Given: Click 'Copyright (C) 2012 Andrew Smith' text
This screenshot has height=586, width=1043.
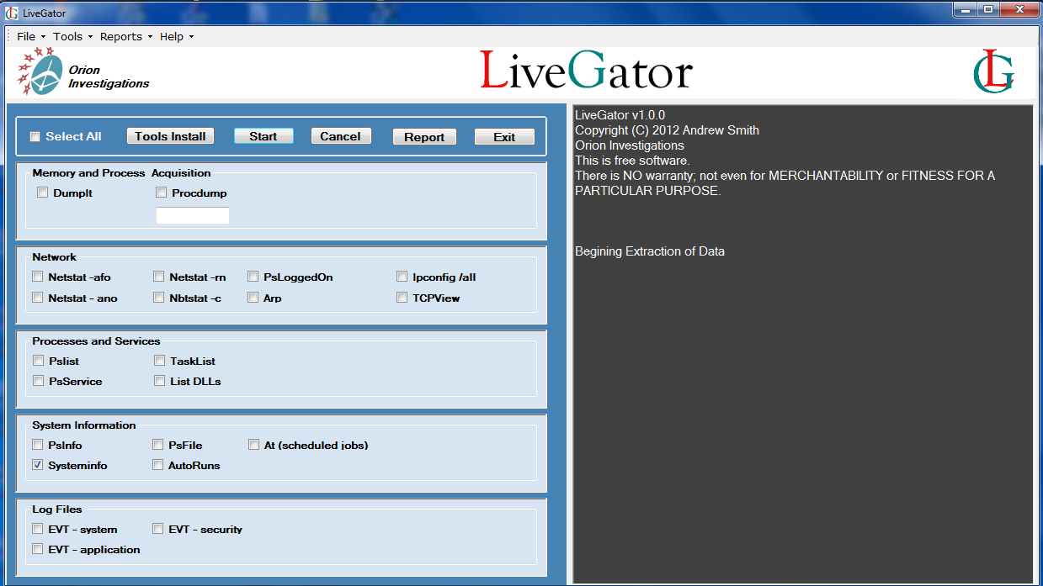Looking at the screenshot, I should coord(667,130).
